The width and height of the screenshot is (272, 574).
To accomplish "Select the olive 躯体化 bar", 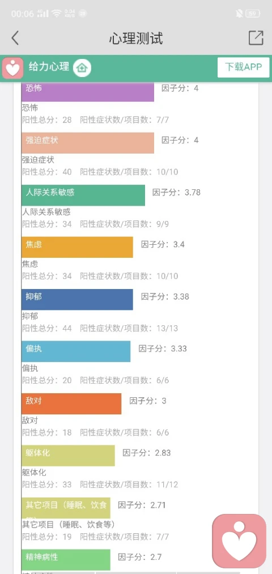I will [68, 456].
